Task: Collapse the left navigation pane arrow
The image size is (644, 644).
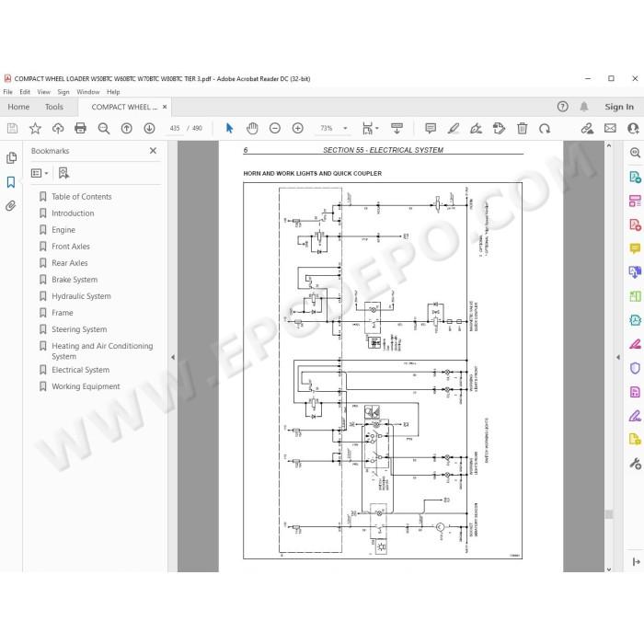Action: [173, 357]
